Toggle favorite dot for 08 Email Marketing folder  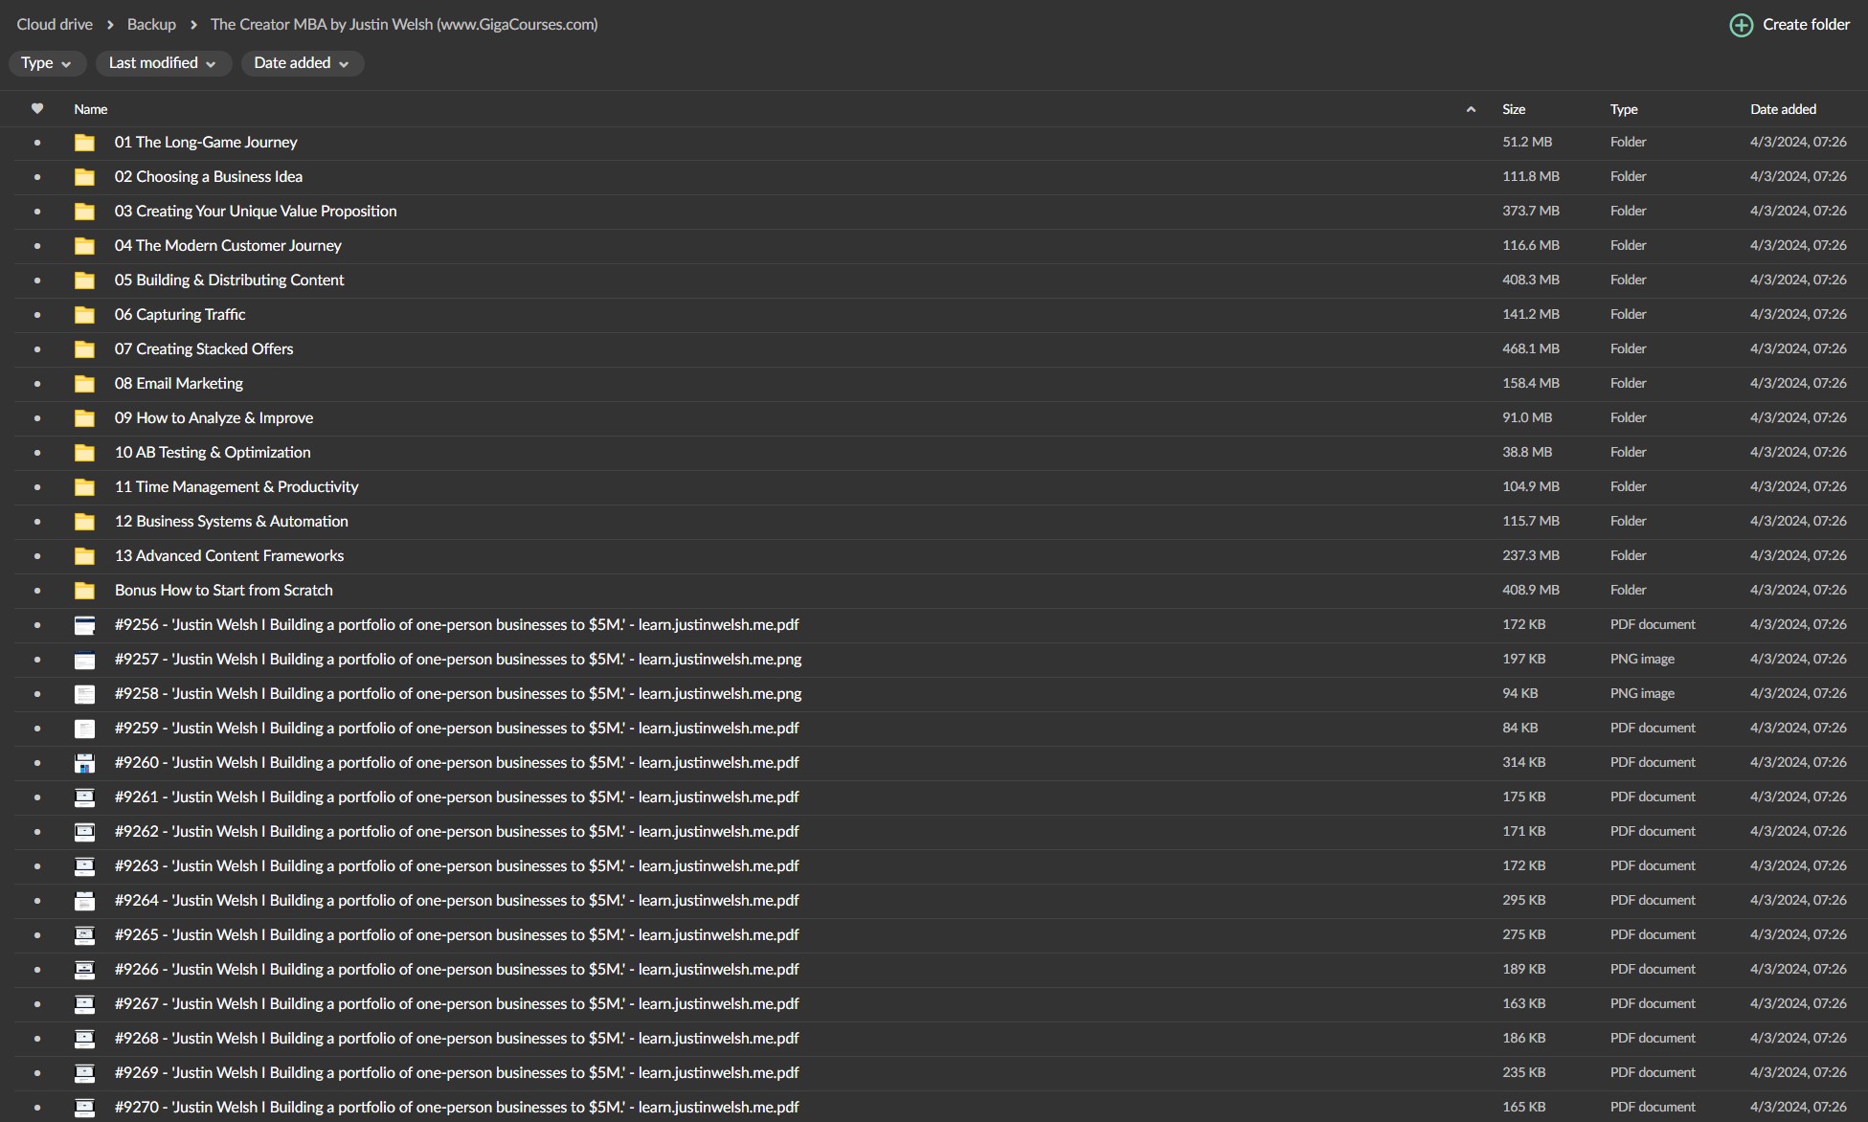pos(37,384)
